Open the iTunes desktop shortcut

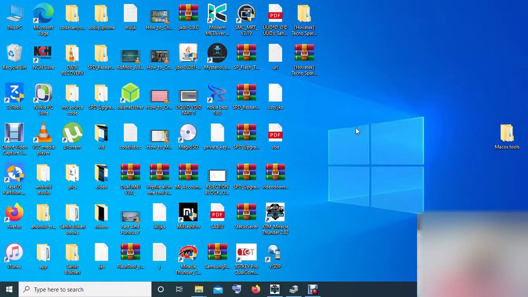click(14, 256)
